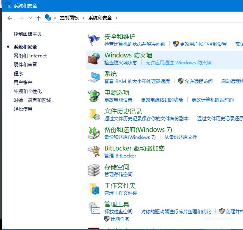This screenshot has width=243, height=230.
Task: Click the Windows Firewall brick wall icon
Action: click(94, 59)
